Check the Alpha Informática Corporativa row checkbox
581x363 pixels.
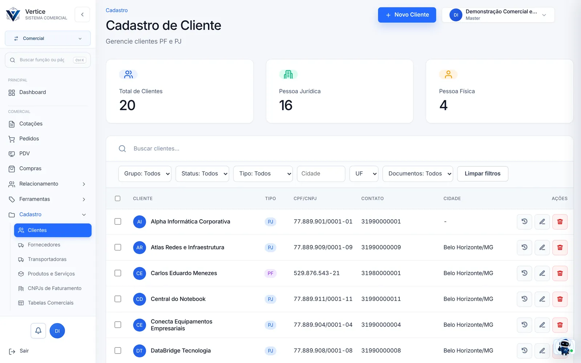(118, 221)
